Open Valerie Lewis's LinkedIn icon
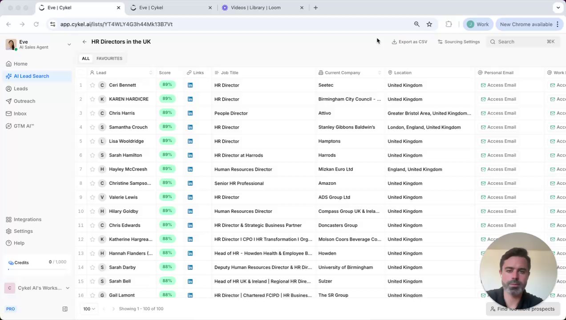This screenshot has width=566, height=320. coord(190,197)
